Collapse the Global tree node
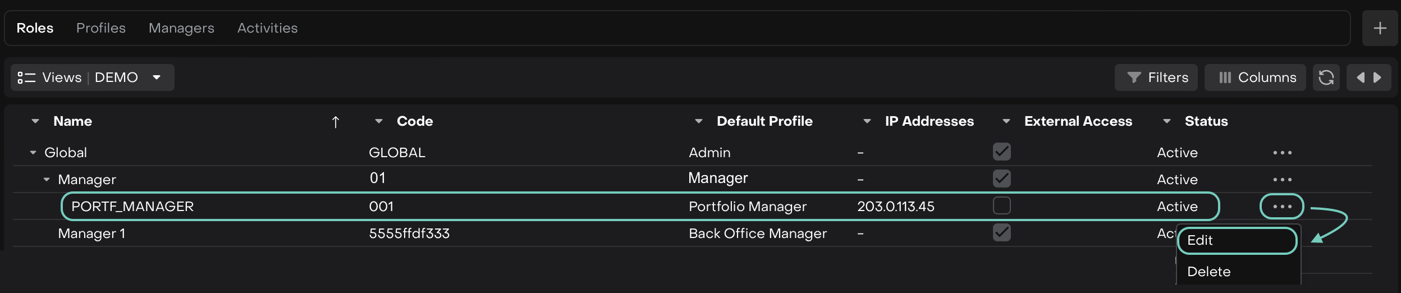This screenshot has width=1401, height=293. 33,153
